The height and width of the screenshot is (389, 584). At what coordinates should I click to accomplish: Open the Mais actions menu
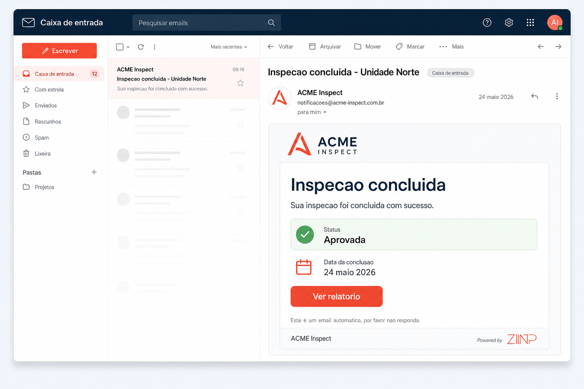coord(451,47)
